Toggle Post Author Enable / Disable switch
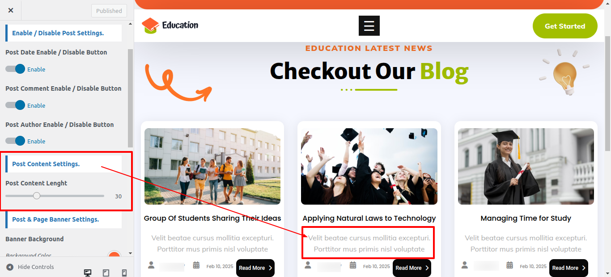 pos(15,141)
